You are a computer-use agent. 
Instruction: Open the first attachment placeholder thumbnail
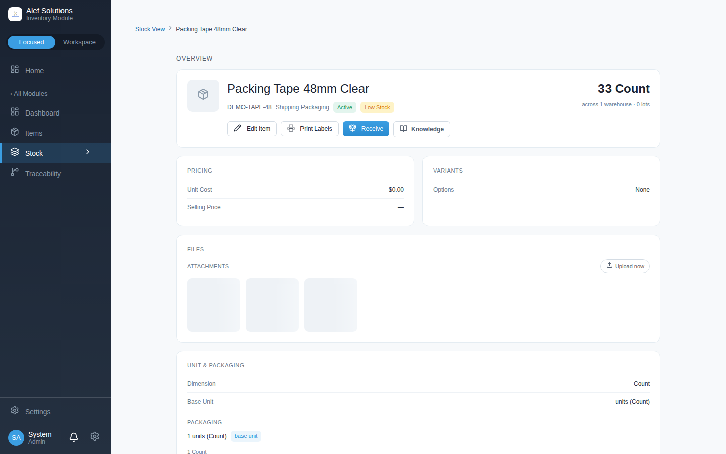[x=214, y=305]
